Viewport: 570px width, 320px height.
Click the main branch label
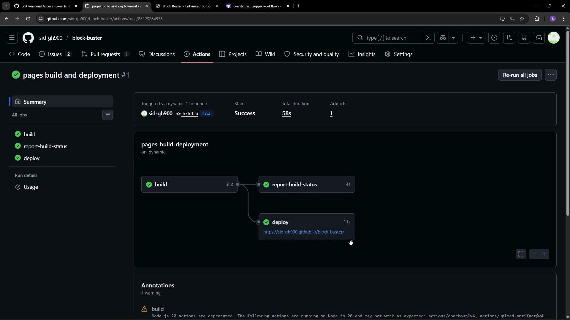point(207,113)
